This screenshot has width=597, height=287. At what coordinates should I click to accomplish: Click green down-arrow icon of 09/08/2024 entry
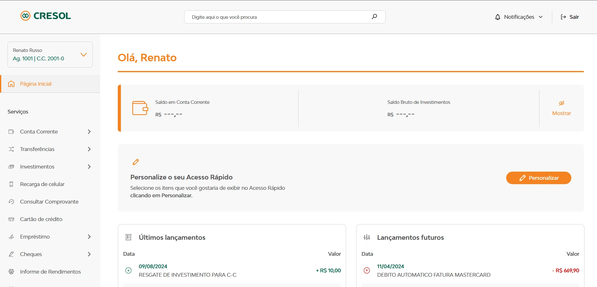128,270
